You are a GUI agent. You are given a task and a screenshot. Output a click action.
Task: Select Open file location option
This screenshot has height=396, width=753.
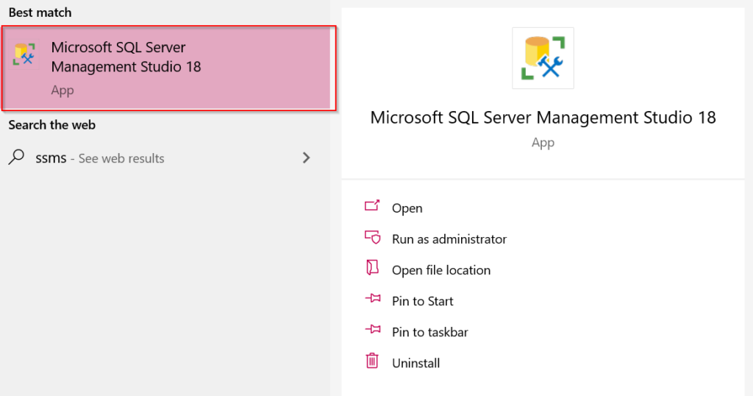tap(441, 270)
